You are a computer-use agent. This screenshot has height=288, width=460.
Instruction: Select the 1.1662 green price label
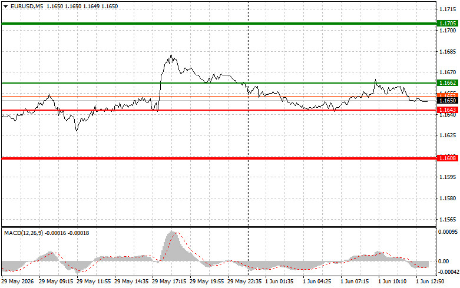[x=447, y=83]
